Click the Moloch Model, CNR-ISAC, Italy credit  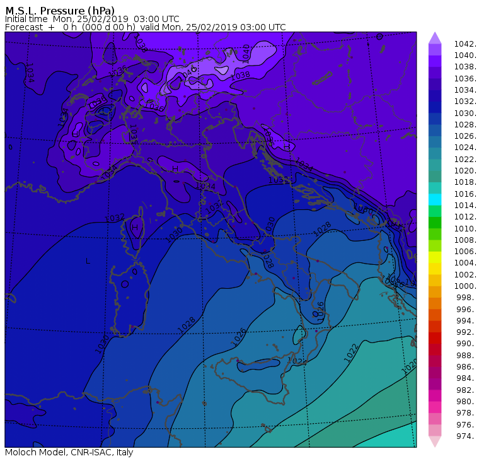(x=69, y=452)
